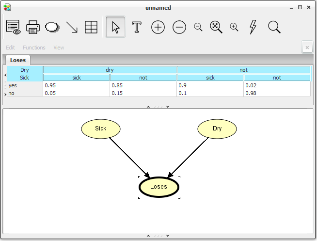
Task: Zoom in with small magnifier
Action: (x=234, y=27)
